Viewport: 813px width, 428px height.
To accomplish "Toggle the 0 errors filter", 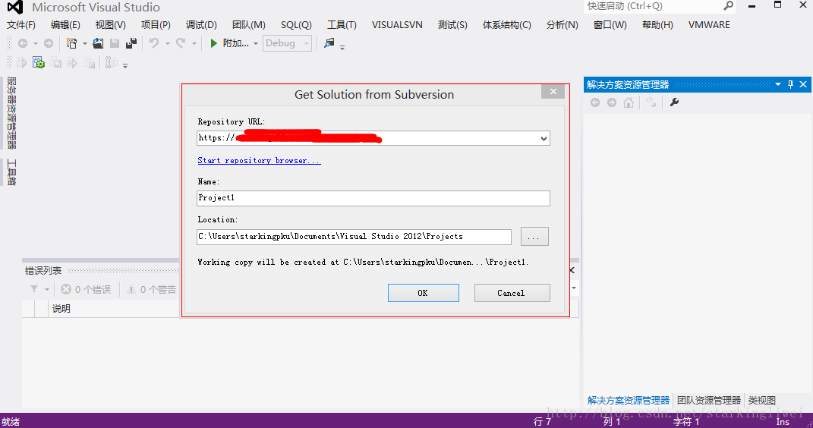I will (86, 290).
